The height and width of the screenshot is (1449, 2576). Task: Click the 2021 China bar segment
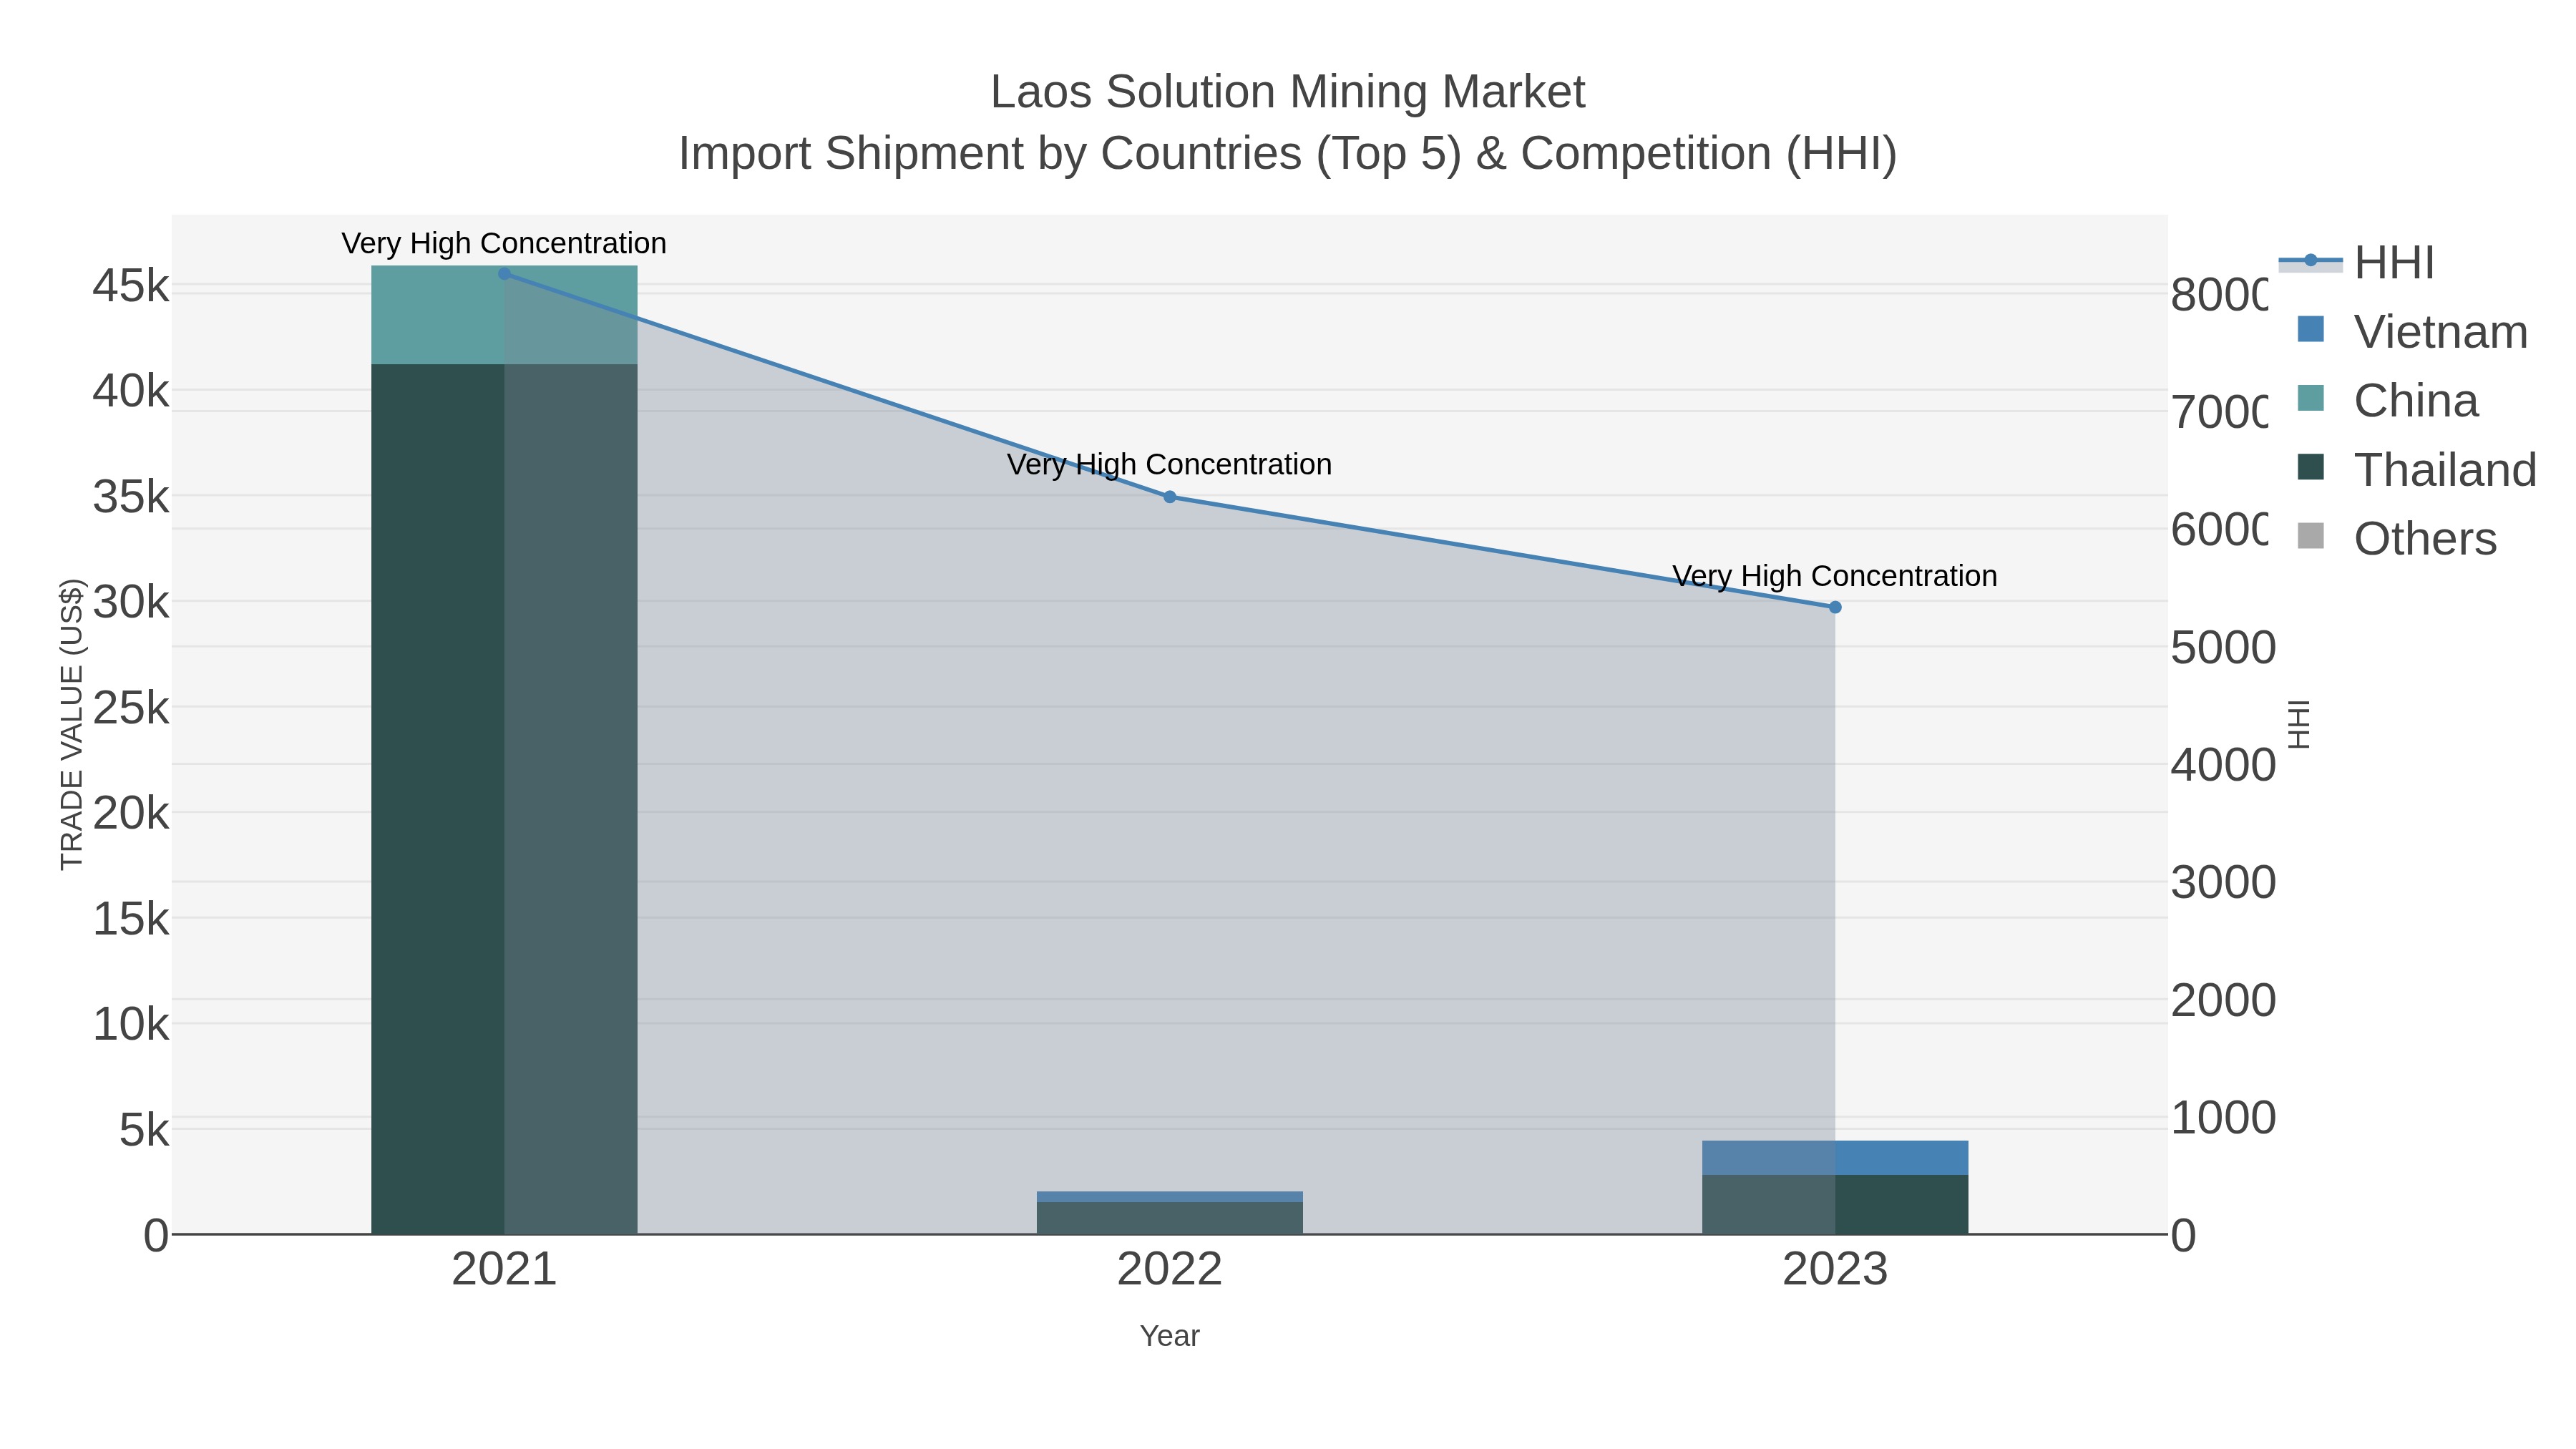point(504,315)
